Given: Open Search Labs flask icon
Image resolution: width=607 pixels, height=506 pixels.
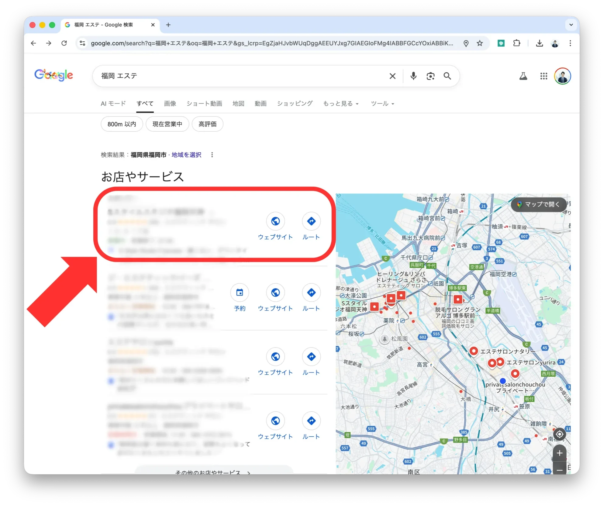Looking at the screenshot, I should (523, 76).
